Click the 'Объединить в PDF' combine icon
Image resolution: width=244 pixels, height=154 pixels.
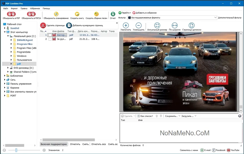pyautogui.click(x=11, y=14)
